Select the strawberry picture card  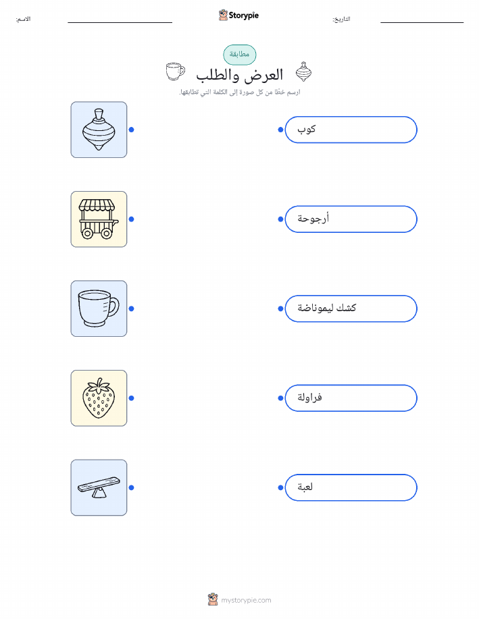pos(99,398)
